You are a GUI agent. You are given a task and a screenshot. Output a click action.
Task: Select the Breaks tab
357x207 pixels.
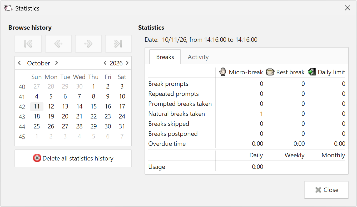click(x=165, y=57)
